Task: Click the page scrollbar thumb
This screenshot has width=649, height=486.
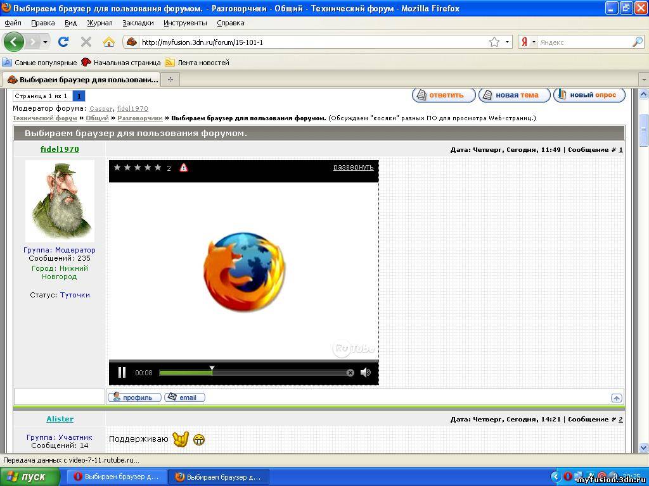Action: 644,129
